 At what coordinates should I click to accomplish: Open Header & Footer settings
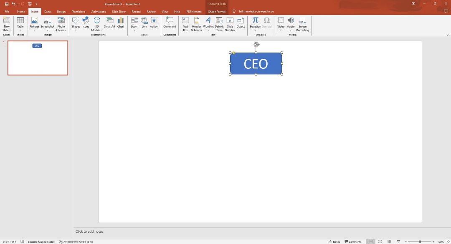point(196,24)
